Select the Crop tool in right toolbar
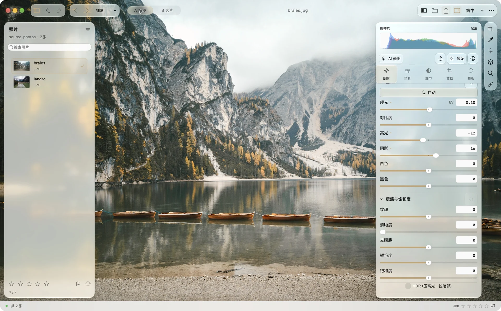The height and width of the screenshot is (311, 501). 490,29
